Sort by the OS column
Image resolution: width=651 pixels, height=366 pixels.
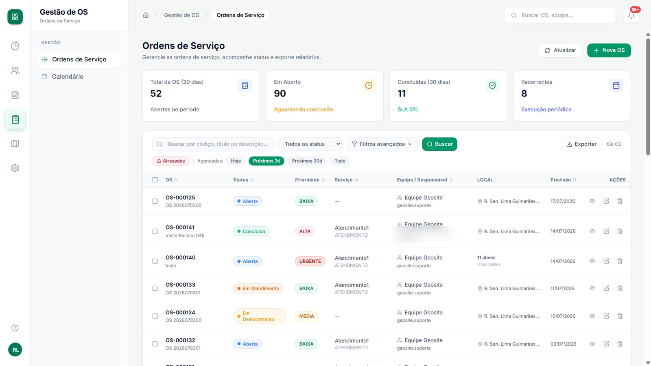(x=172, y=180)
